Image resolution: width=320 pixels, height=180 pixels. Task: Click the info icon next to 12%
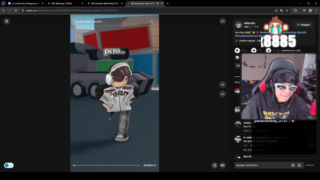[278, 50]
